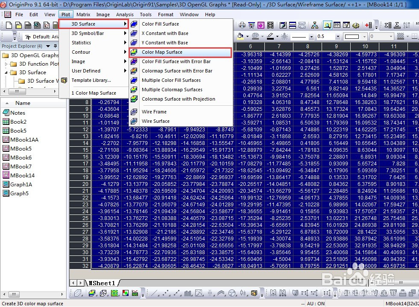Click the New Project icon in toolbar
The image size is (419, 307).
click(9, 25)
